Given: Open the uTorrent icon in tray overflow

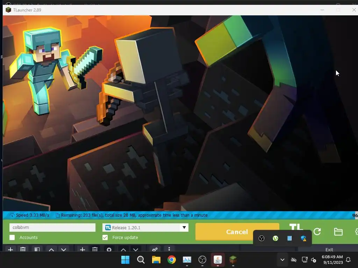Looking at the screenshot, I should pos(275,238).
